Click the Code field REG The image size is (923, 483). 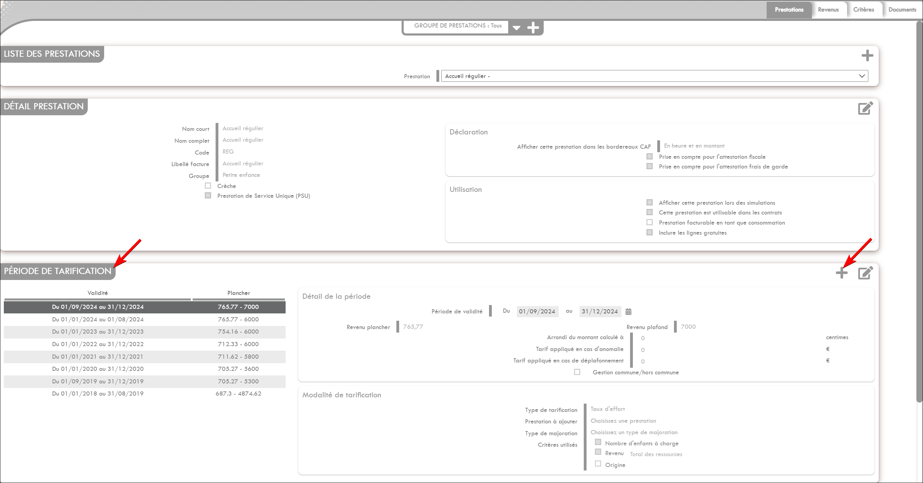coord(228,151)
